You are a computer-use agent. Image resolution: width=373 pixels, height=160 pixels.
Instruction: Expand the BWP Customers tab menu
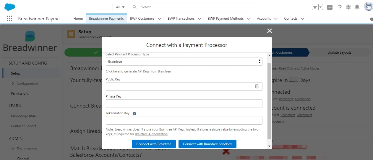point(159,19)
